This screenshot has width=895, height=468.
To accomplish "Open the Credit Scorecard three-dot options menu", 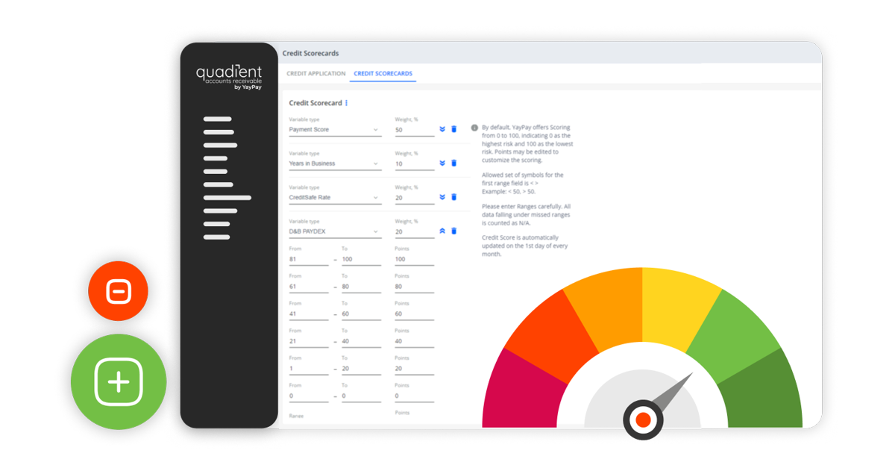I will [346, 103].
